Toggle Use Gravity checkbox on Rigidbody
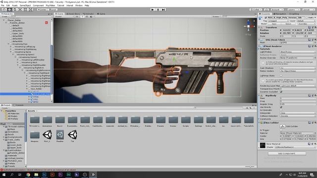The width and height of the screenshot is (317, 178). [281, 107]
